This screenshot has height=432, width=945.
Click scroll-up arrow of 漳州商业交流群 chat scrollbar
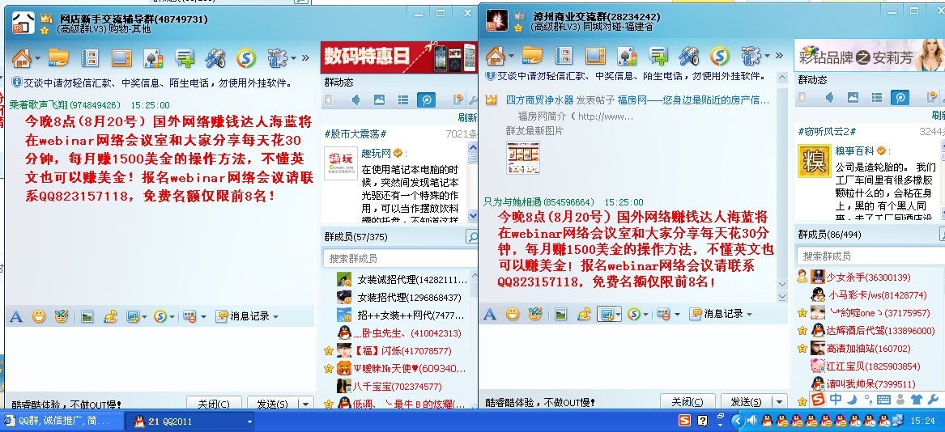[x=782, y=78]
